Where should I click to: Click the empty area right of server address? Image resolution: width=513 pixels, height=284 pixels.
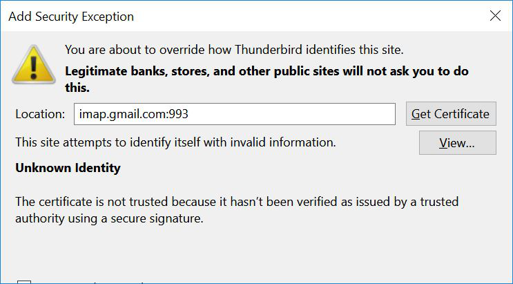291,114
